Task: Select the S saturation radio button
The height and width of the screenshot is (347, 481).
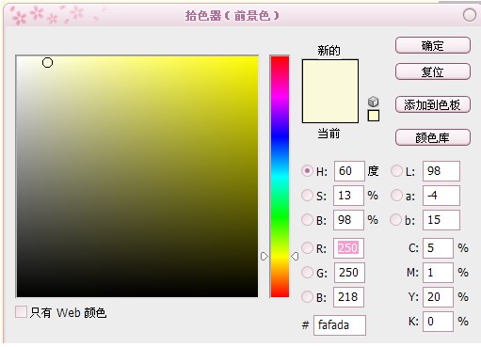Action: (307, 196)
